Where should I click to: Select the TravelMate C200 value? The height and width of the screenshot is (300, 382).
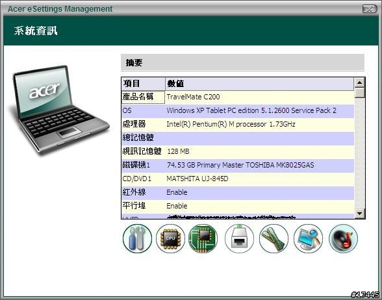pos(193,97)
